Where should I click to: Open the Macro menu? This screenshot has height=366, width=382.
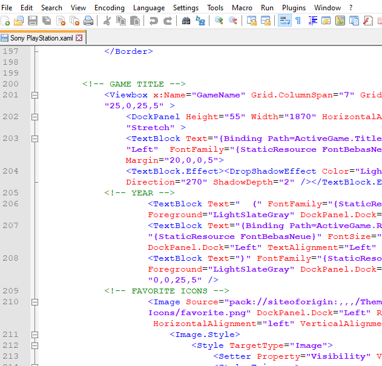click(x=242, y=8)
